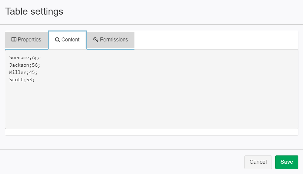Click the Jackson;56; row in content
The width and height of the screenshot is (303, 174).
(25, 65)
